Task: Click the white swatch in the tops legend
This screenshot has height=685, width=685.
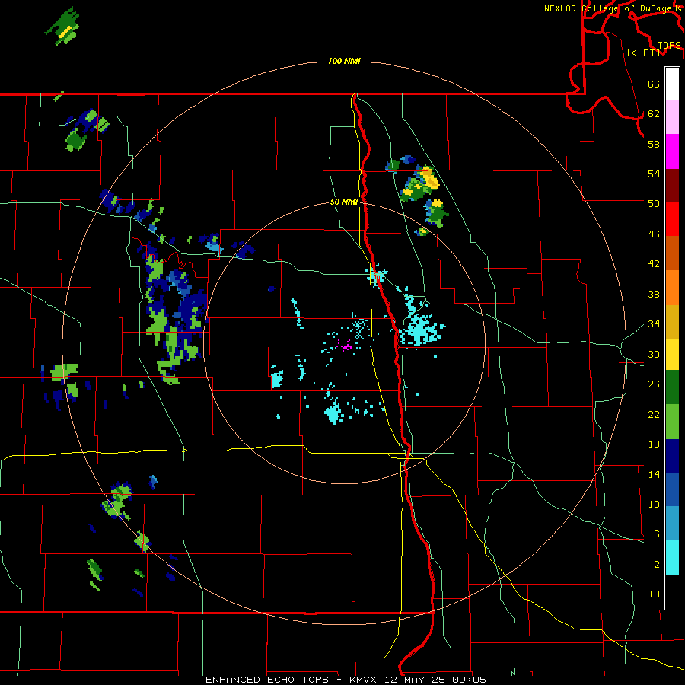Action: pos(672,84)
